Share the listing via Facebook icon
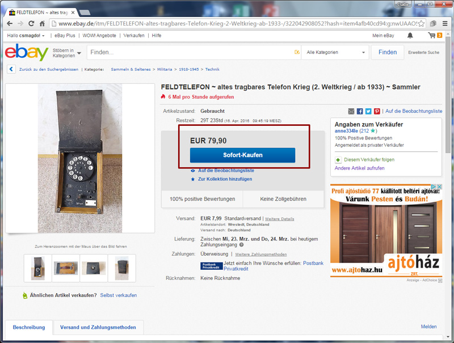Image resolution: width=454 pixels, height=343 pixels. (x=360, y=111)
